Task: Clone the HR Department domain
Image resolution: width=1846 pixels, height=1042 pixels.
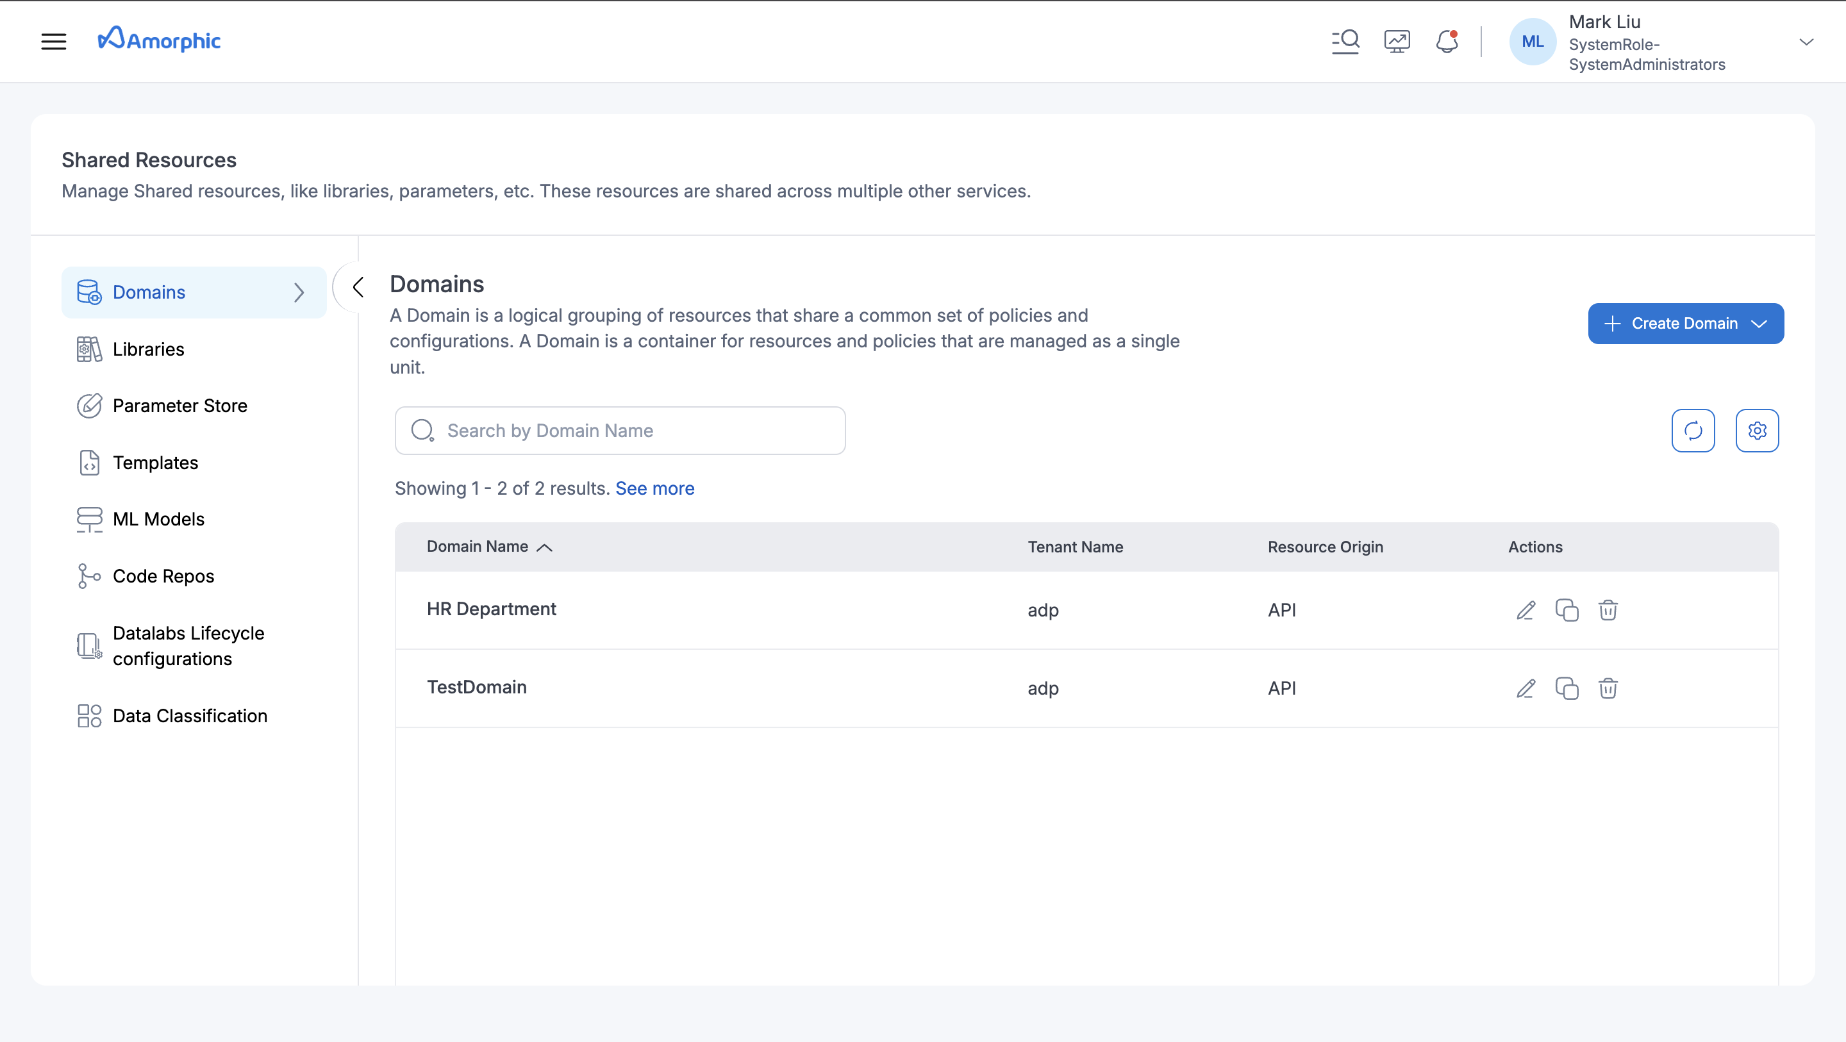Action: pyautogui.click(x=1567, y=610)
